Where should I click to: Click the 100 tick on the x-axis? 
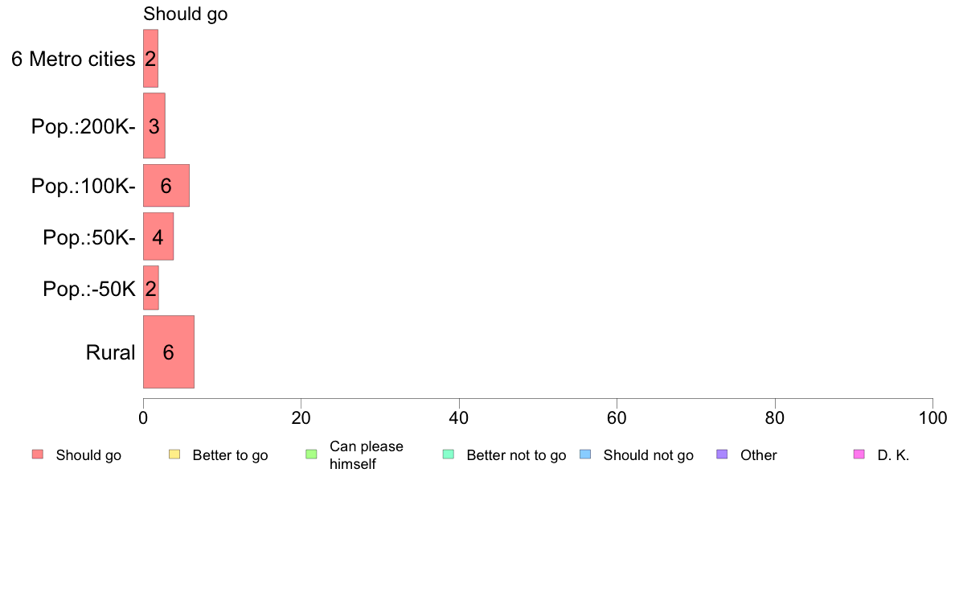point(932,417)
